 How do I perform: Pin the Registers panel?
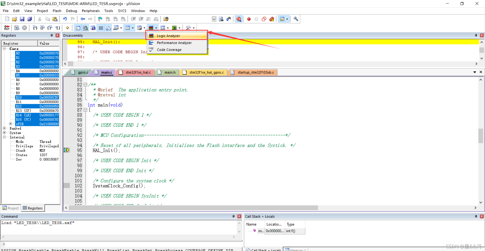pyautogui.click(x=52, y=35)
